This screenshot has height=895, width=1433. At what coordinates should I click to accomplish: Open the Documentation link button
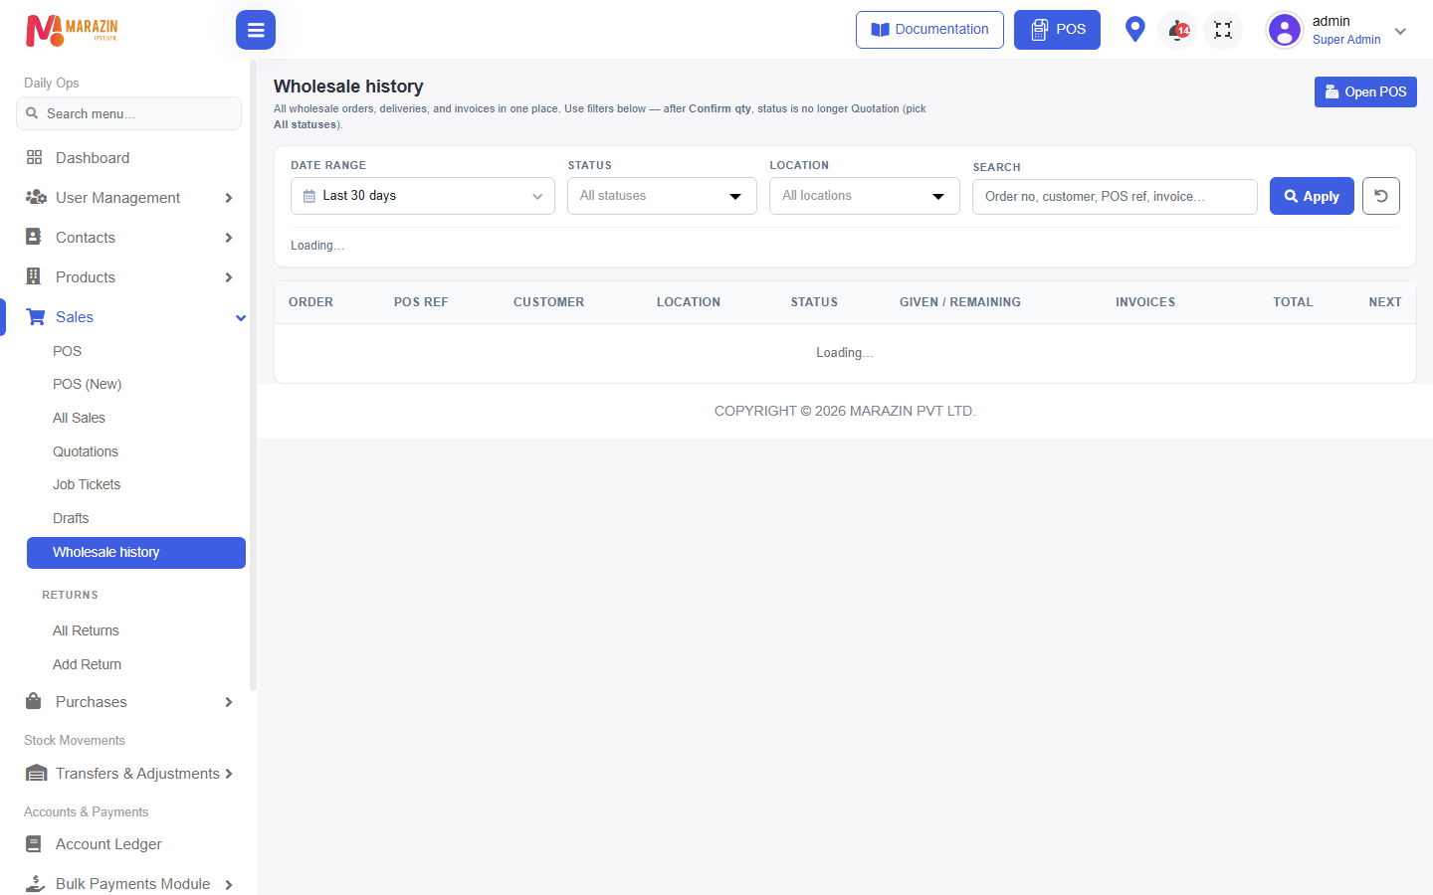(929, 30)
